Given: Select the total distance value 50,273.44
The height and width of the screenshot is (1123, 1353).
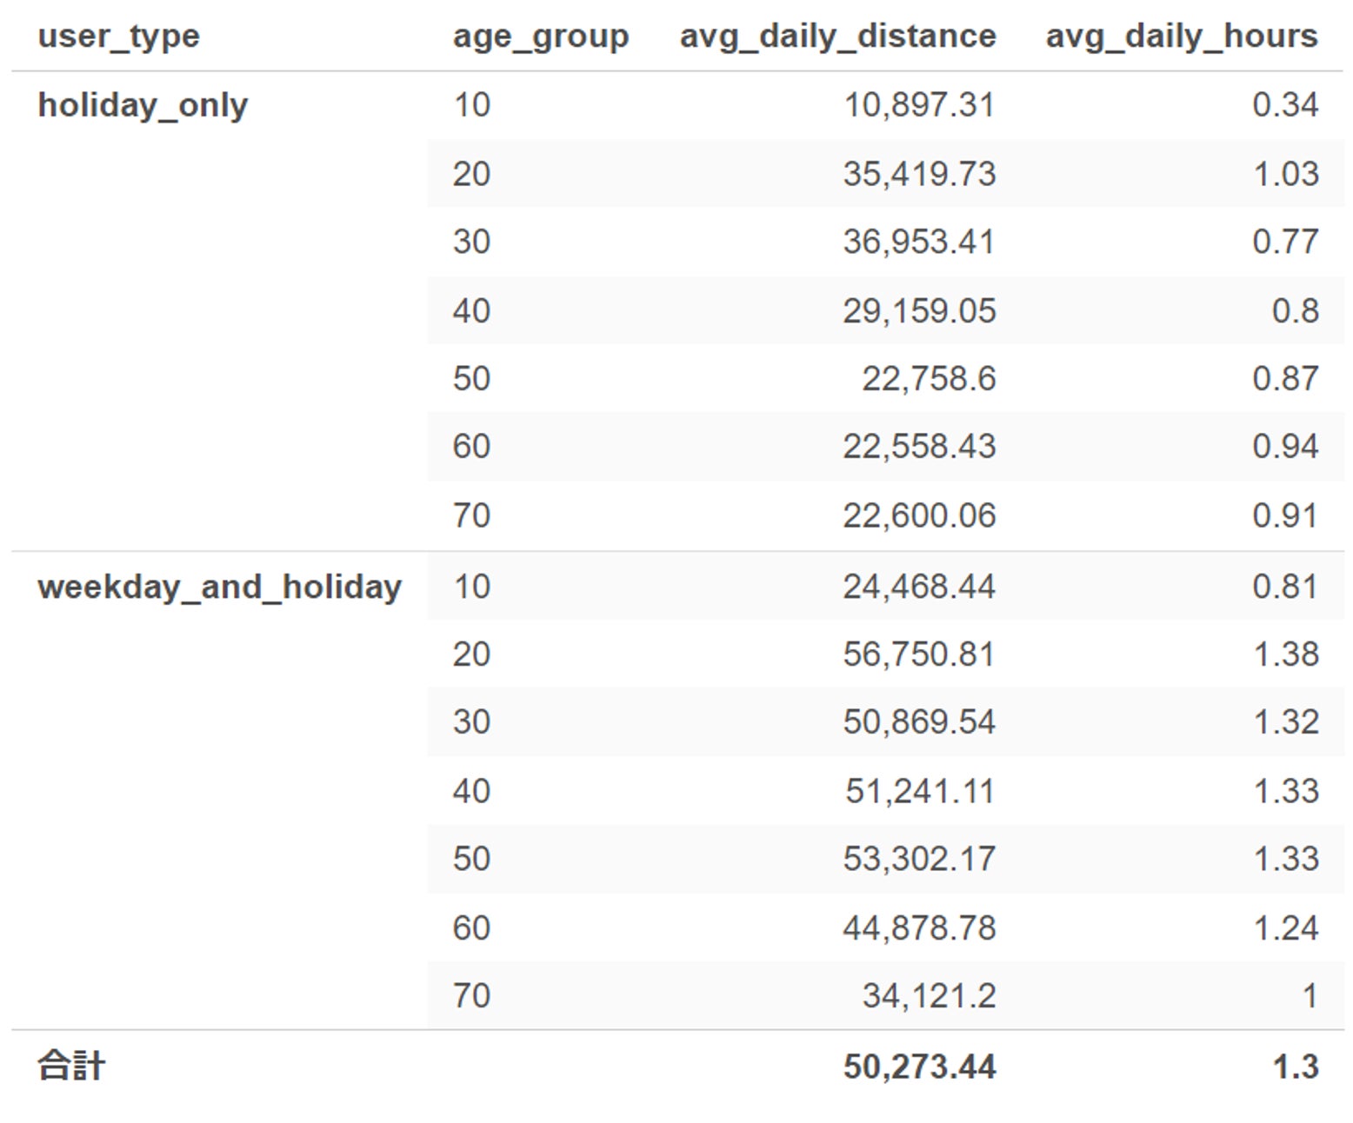Looking at the screenshot, I should [918, 1067].
